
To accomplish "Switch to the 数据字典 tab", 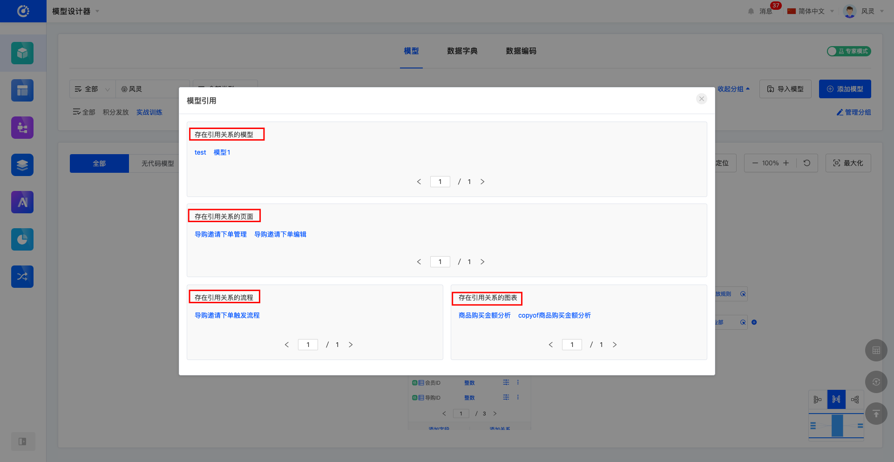I will click(x=462, y=51).
